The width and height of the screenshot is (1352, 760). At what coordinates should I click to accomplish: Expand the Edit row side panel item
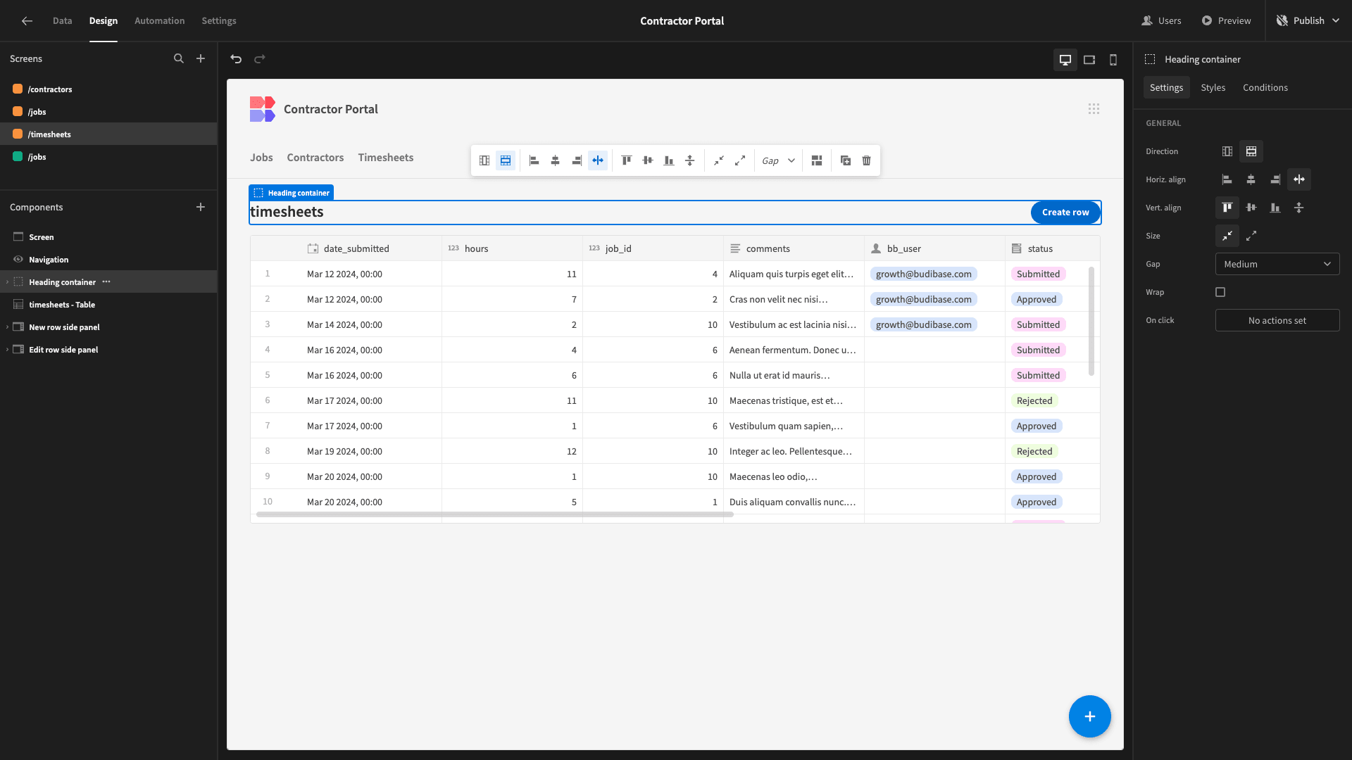coord(7,350)
